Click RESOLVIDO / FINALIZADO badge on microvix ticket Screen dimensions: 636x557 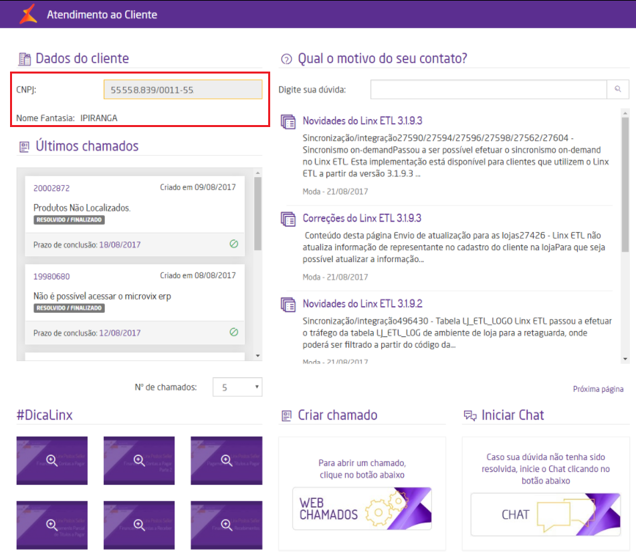[69, 308]
